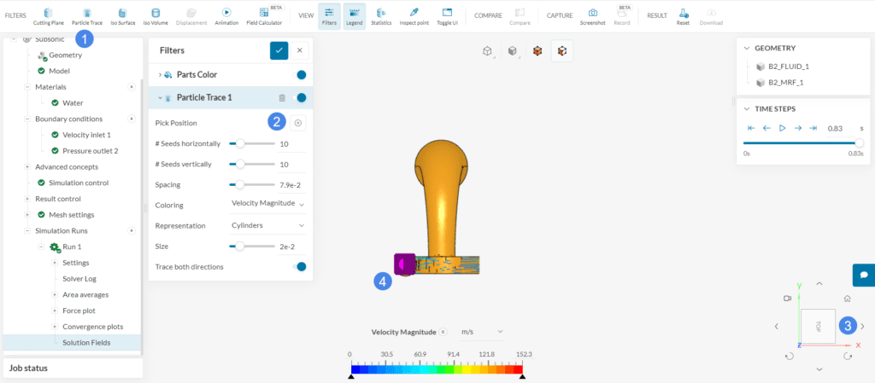
Task: Adjust the Spacing slider
Action: click(241, 184)
